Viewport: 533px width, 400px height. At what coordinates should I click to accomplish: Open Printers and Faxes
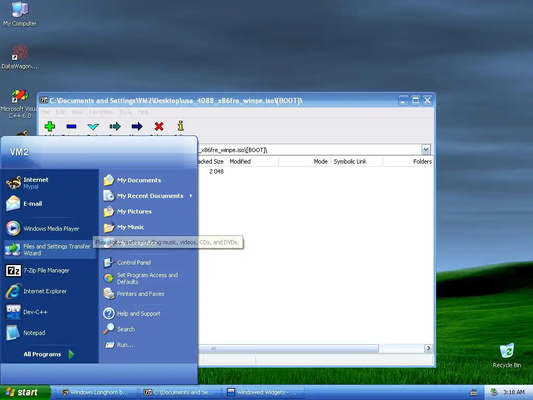pyautogui.click(x=148, y=294)
